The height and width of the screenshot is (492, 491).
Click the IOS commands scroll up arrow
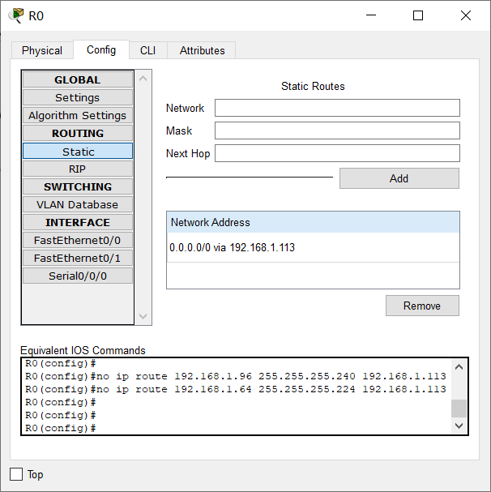pos(459,367)
